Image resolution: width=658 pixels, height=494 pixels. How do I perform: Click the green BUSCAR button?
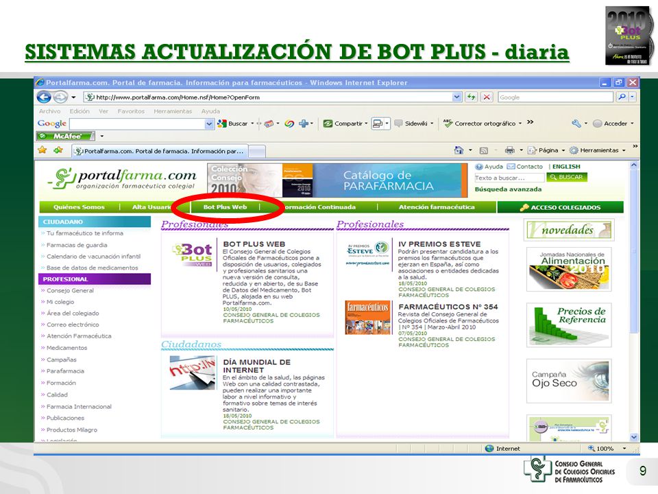[567, 177]
